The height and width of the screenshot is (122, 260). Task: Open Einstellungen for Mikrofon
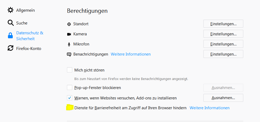click(223, 44)
